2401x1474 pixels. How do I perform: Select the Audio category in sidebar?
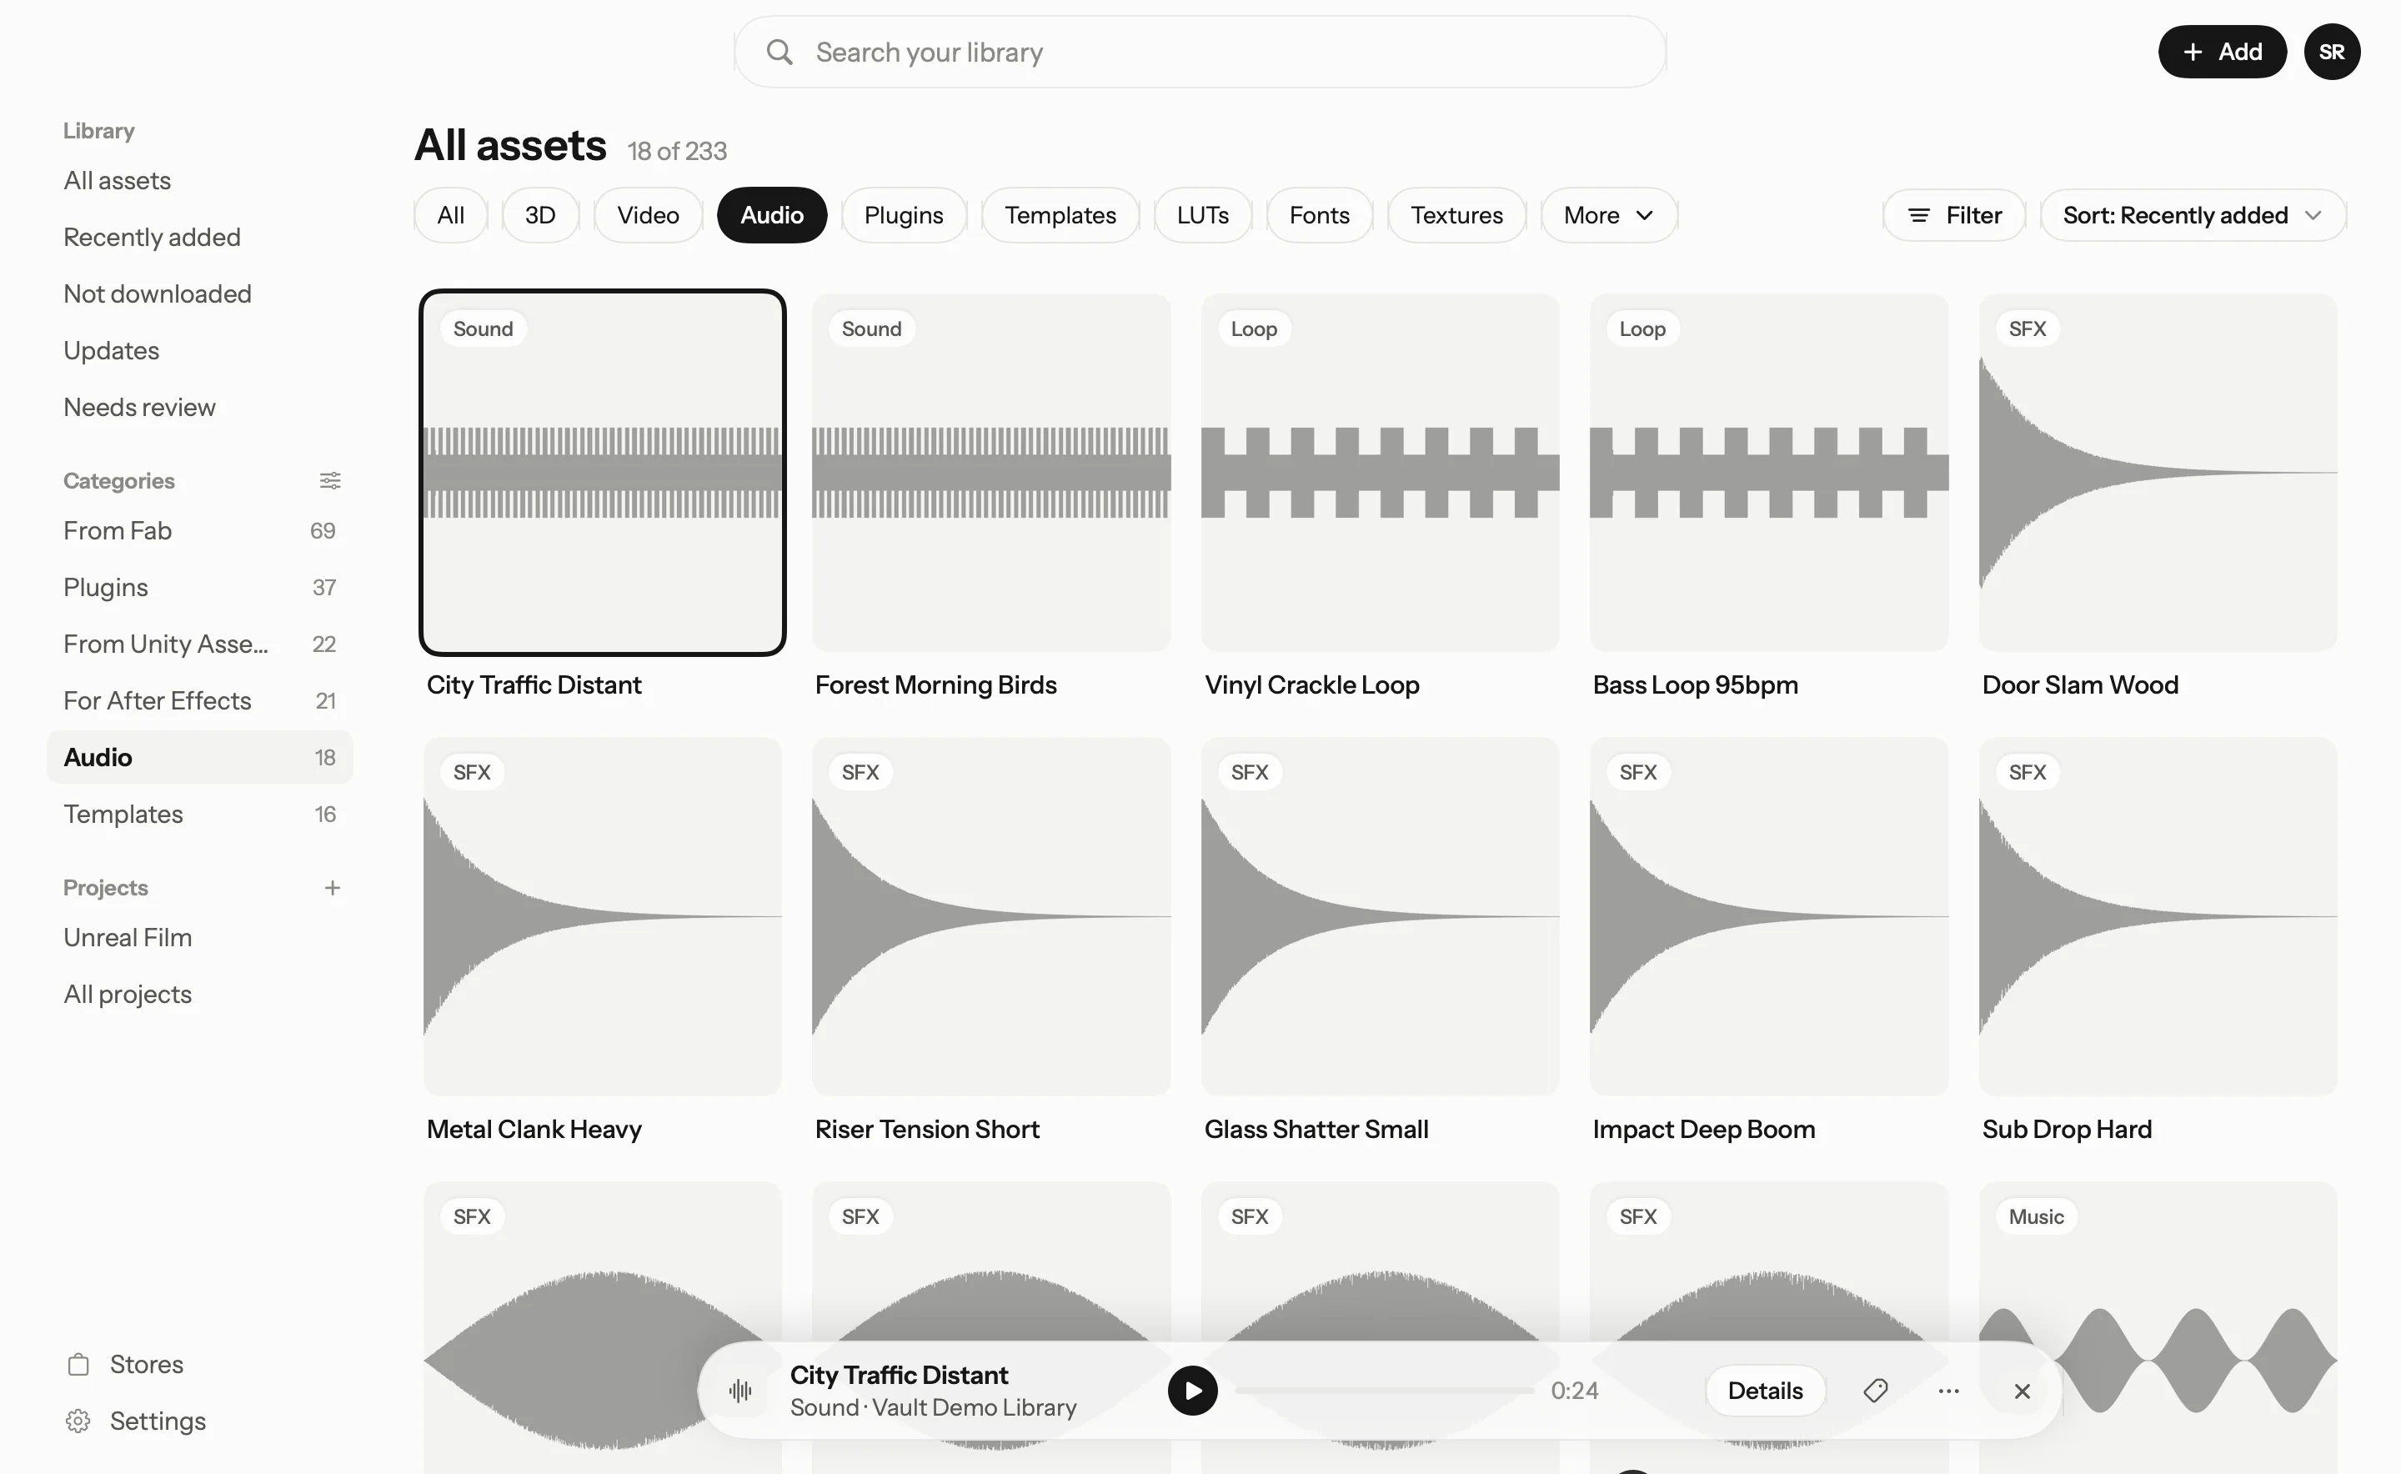click(x=200, y=756)
